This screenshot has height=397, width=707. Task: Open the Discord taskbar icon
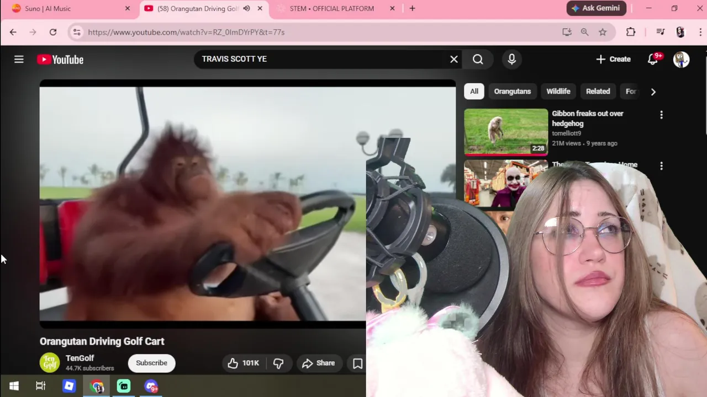[151, 386]
